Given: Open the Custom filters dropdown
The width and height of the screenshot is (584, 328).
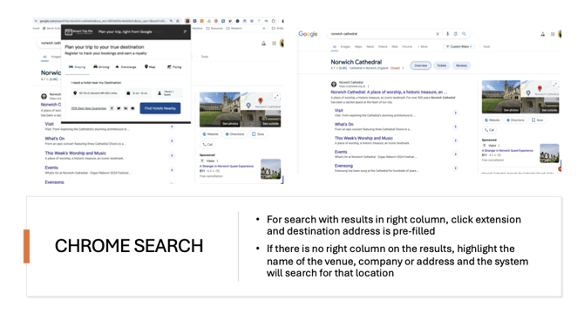Looking at the screenshot, I should (x=458, y=46).
